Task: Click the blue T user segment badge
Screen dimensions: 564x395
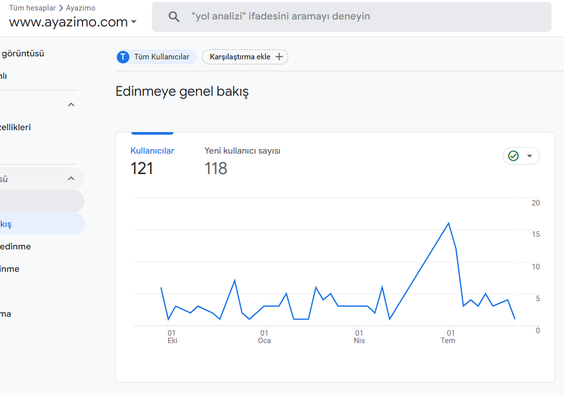Action: [123, 57]
